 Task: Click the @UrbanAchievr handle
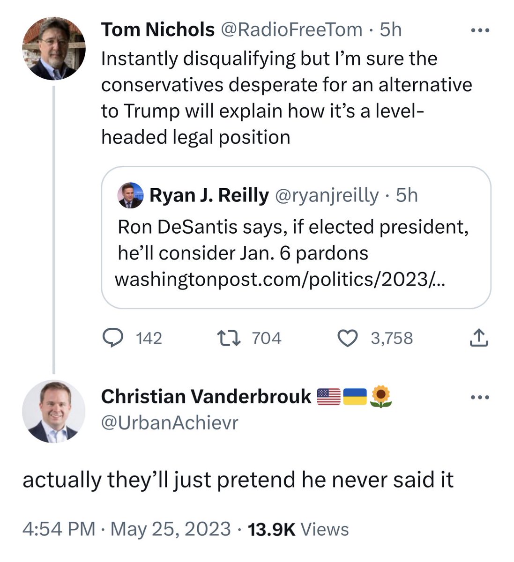tap(170, 423)
